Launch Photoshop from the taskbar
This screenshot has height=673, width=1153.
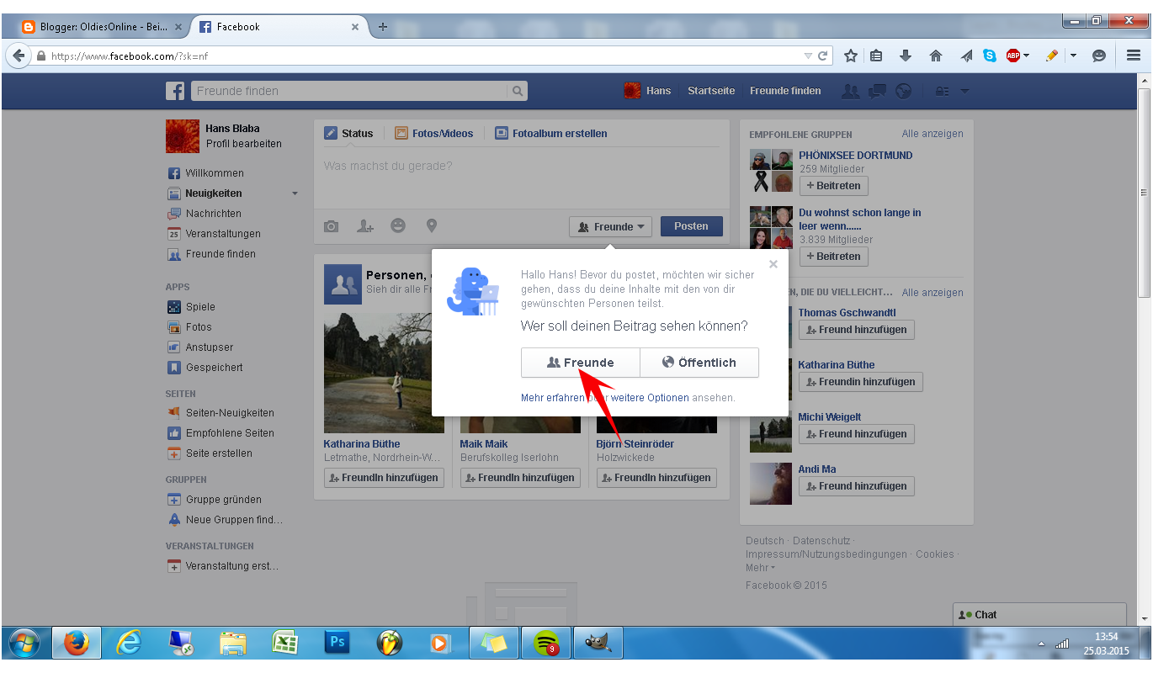[337, 643]
